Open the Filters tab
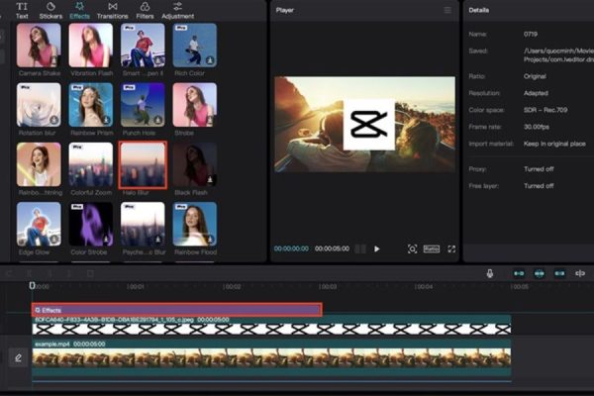 coord(145,11)
